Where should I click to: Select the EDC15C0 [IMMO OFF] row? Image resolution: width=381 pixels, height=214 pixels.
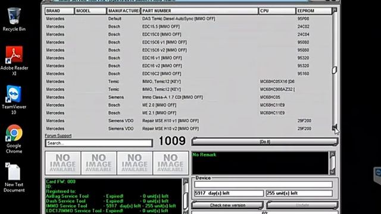click(188, 34)
